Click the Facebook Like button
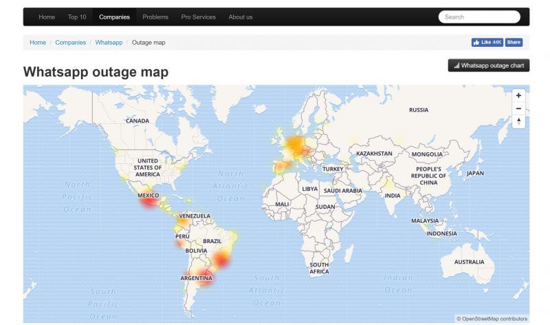The height and width of the screenshot is (325, 550). tap(487, 43)
